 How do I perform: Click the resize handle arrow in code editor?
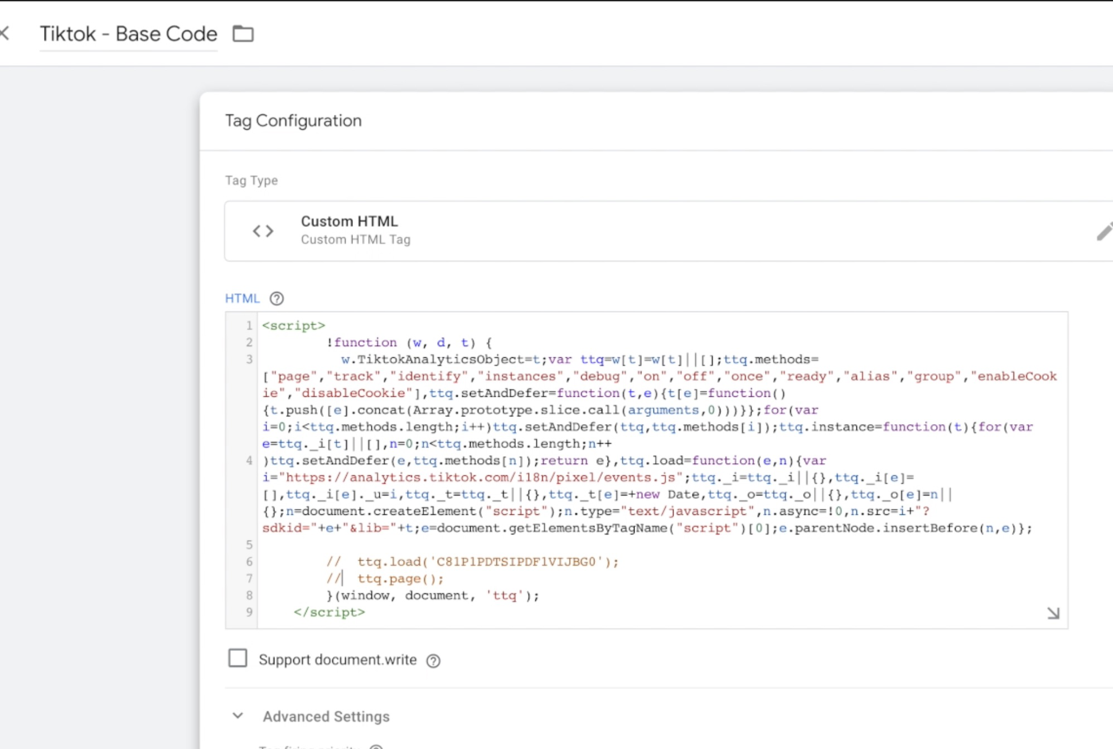coord(1053,613)
